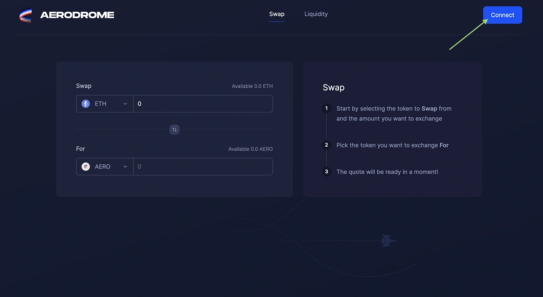
Task: Expand the ETH token dropdown chevron
Action: coord(125,104)
